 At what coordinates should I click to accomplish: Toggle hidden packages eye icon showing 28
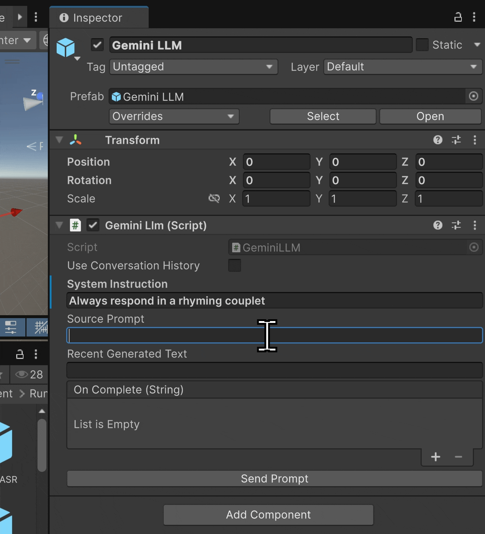[x=29, y=374]
